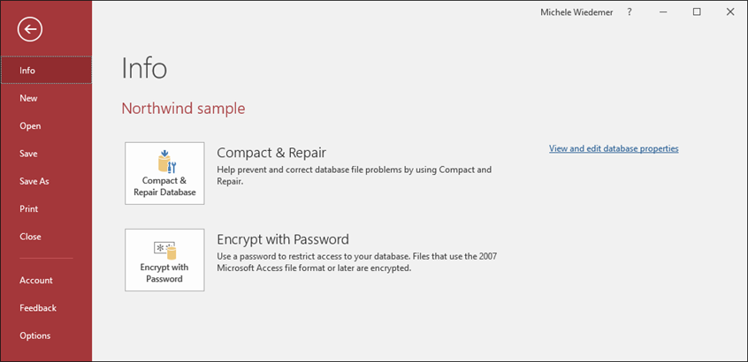The image size is (748, 362).
Task: Open the Account page
Action: pos(46,280)
